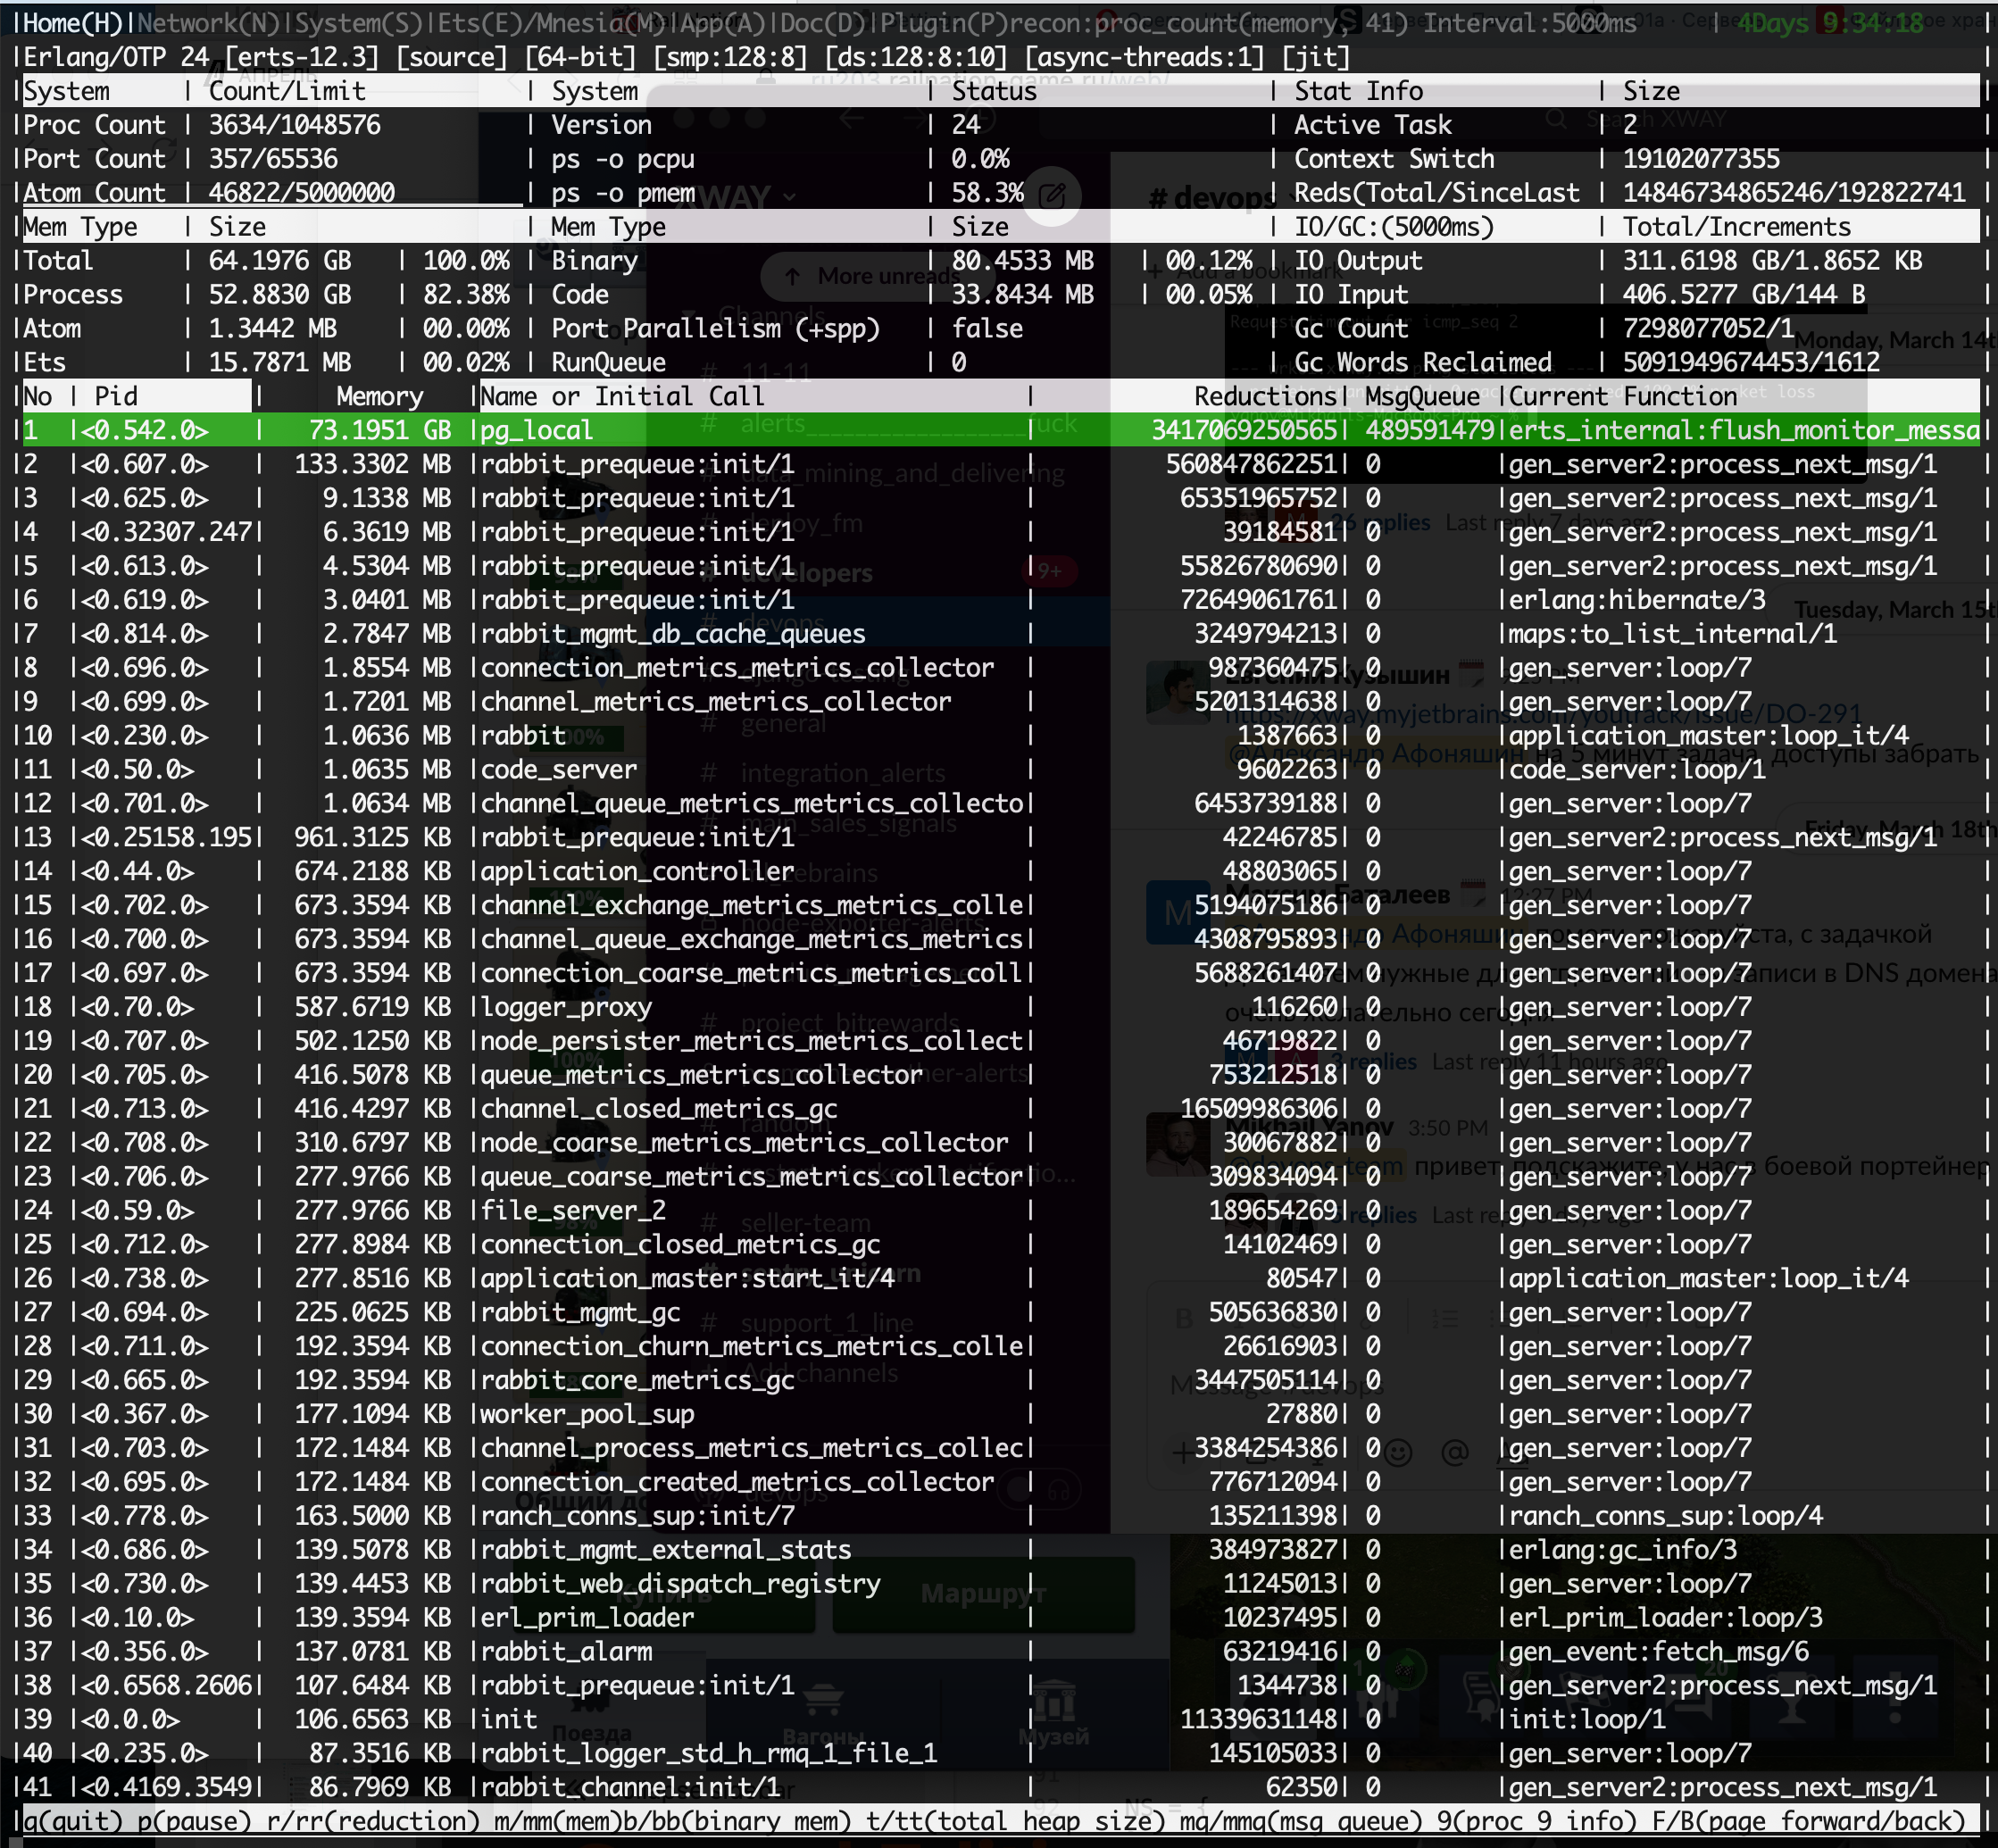Click the Atom Count value 46822/5000000
Screen dimensions: 1998x1848
[x=301, y=193]
